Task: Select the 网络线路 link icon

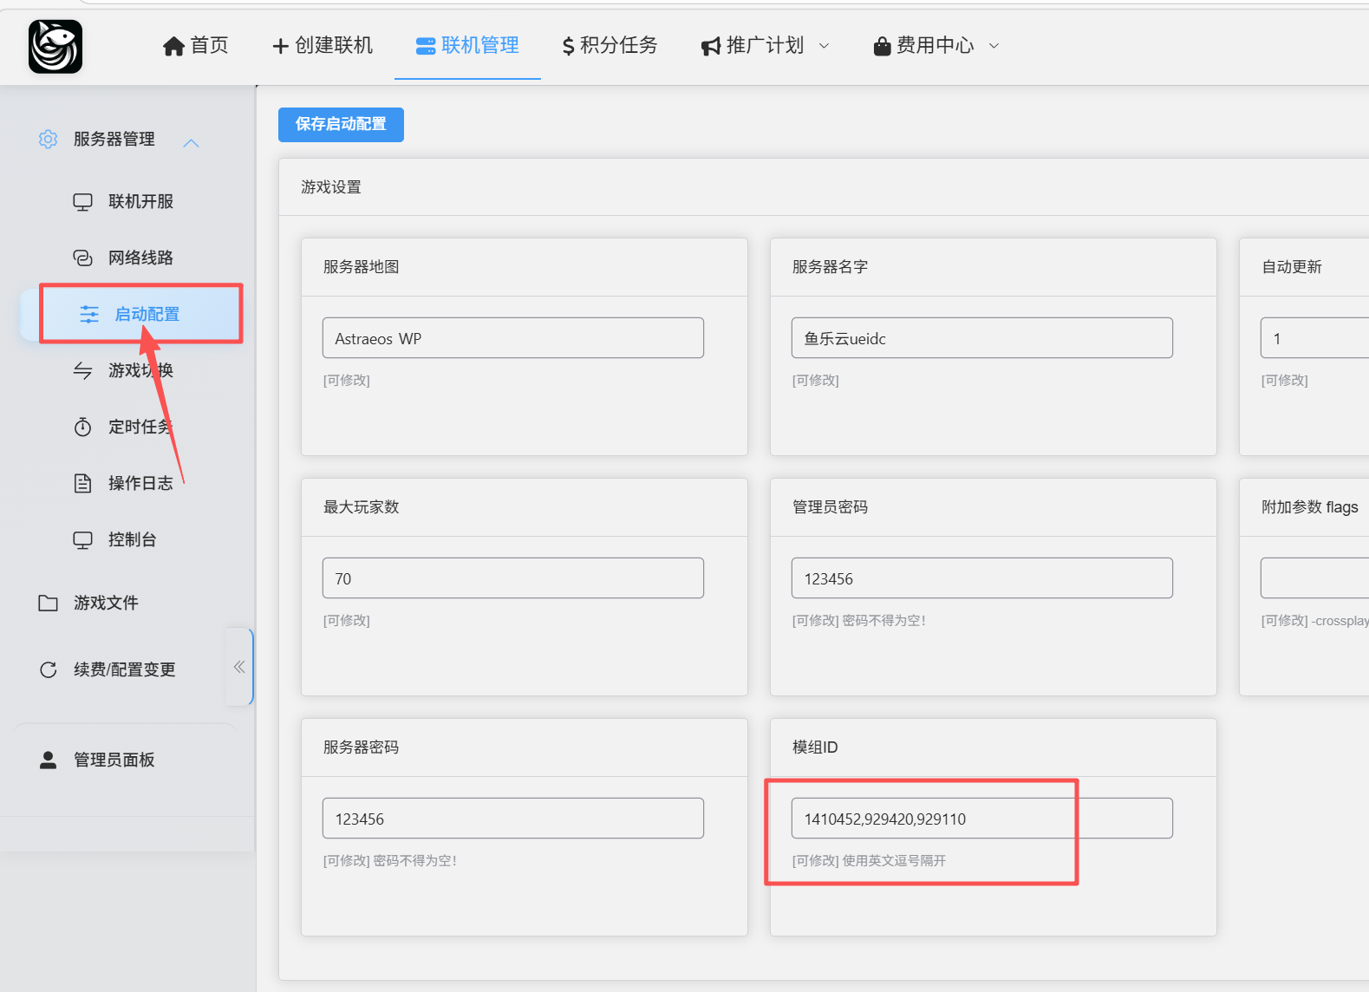Action: pyautogui.click(x=82, y=258)
